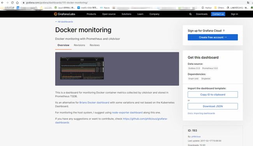Open the Open source menu
Image resolution: width=253 pixels, height=146 pixels.
(x=109, y=14)
